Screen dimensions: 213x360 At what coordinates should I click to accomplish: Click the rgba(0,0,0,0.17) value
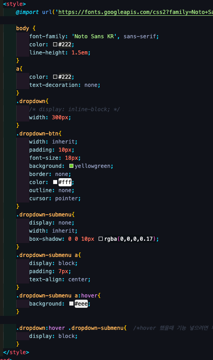pyautogui.click(x=130, y=239)
